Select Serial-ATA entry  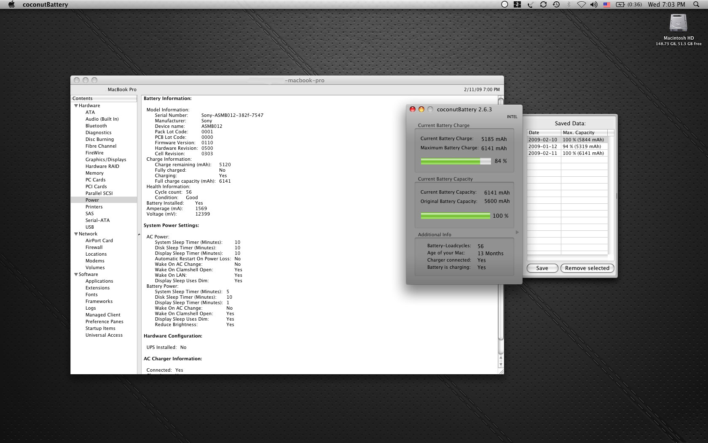coord(97,220)
